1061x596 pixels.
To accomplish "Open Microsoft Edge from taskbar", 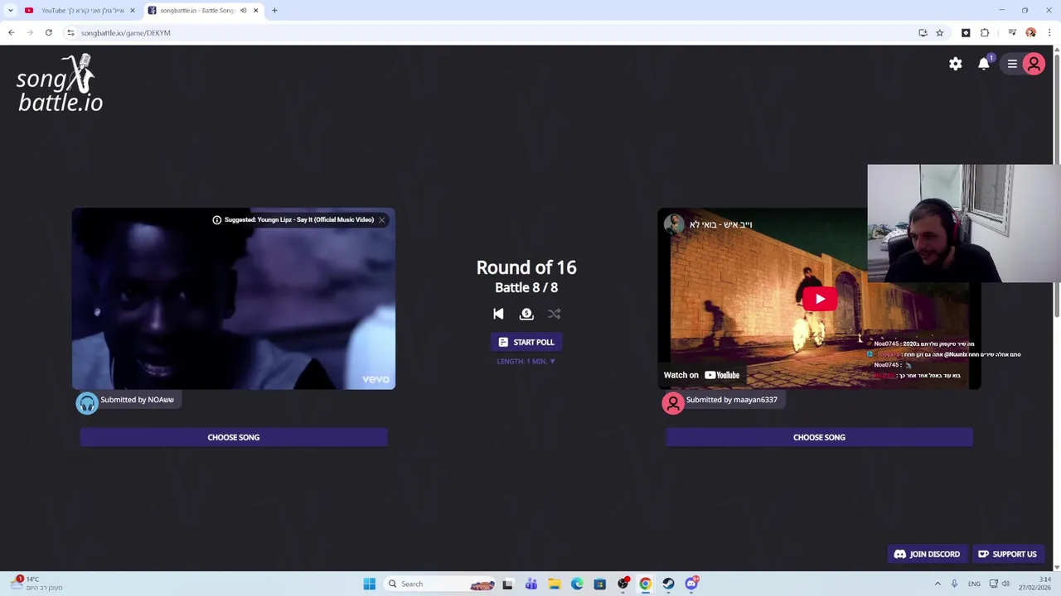I will click(x=577, y=584).
